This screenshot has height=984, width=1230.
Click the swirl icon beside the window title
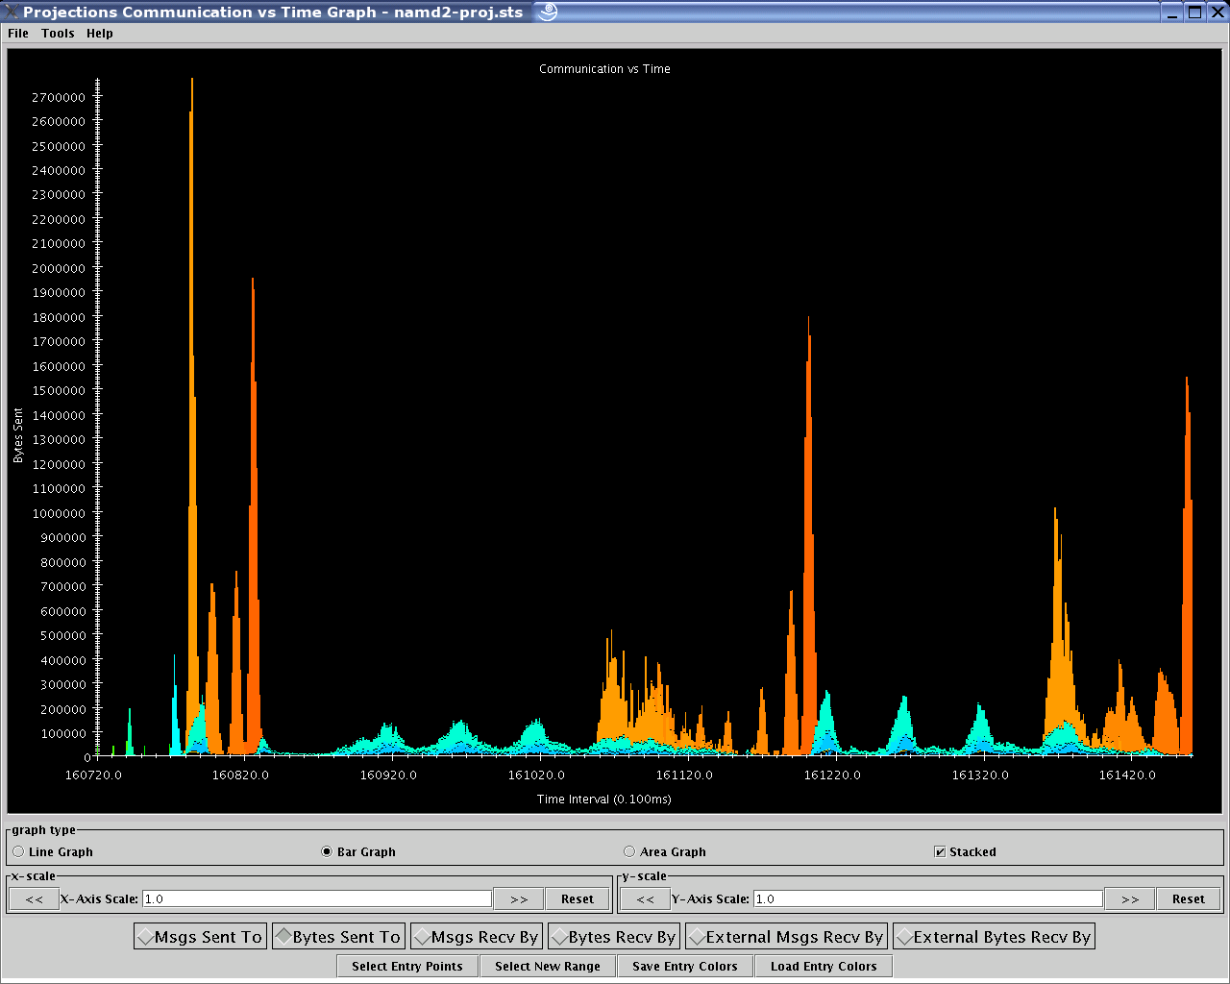pos(548,12)
